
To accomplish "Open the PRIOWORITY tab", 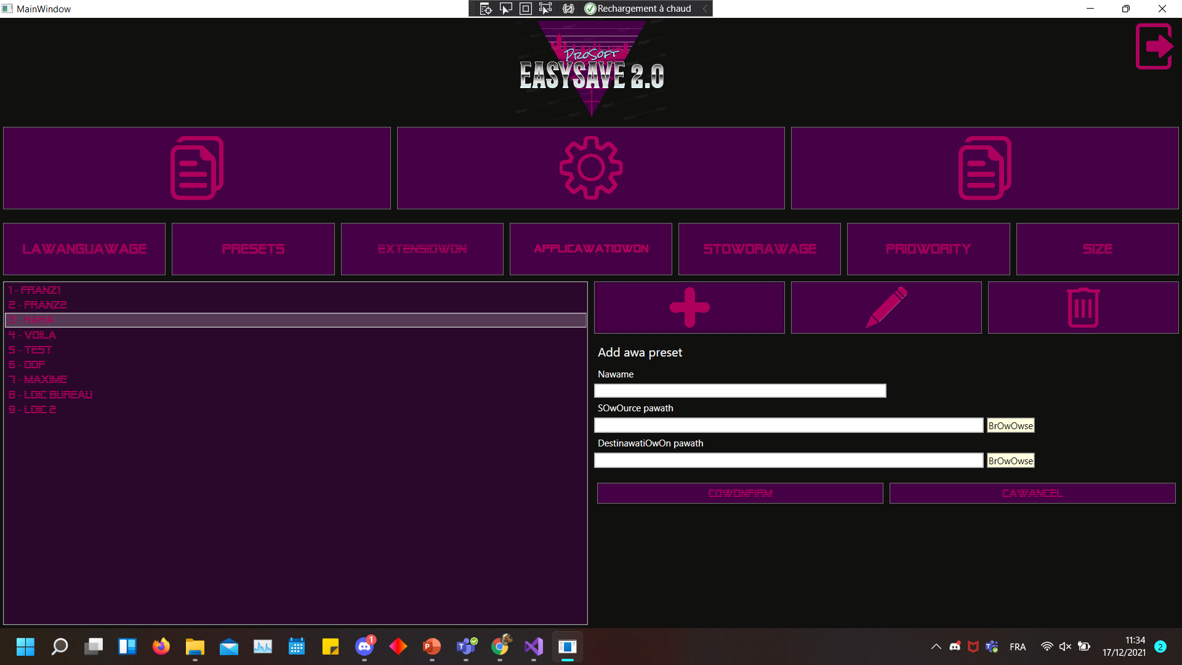I will pyautogui.click(x=928, y=249).
